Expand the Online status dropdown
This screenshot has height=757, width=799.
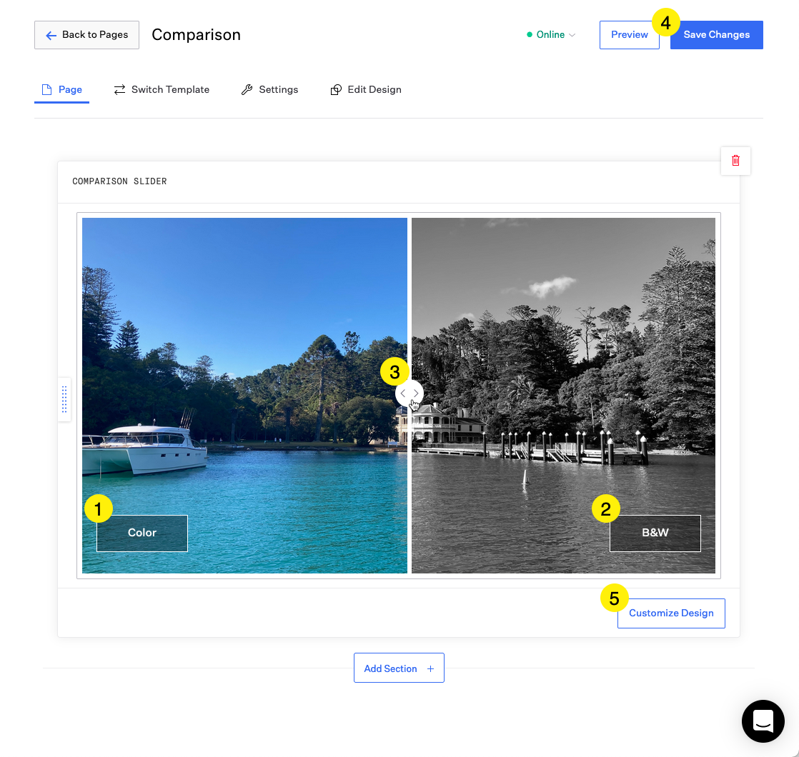pos(573,34)
